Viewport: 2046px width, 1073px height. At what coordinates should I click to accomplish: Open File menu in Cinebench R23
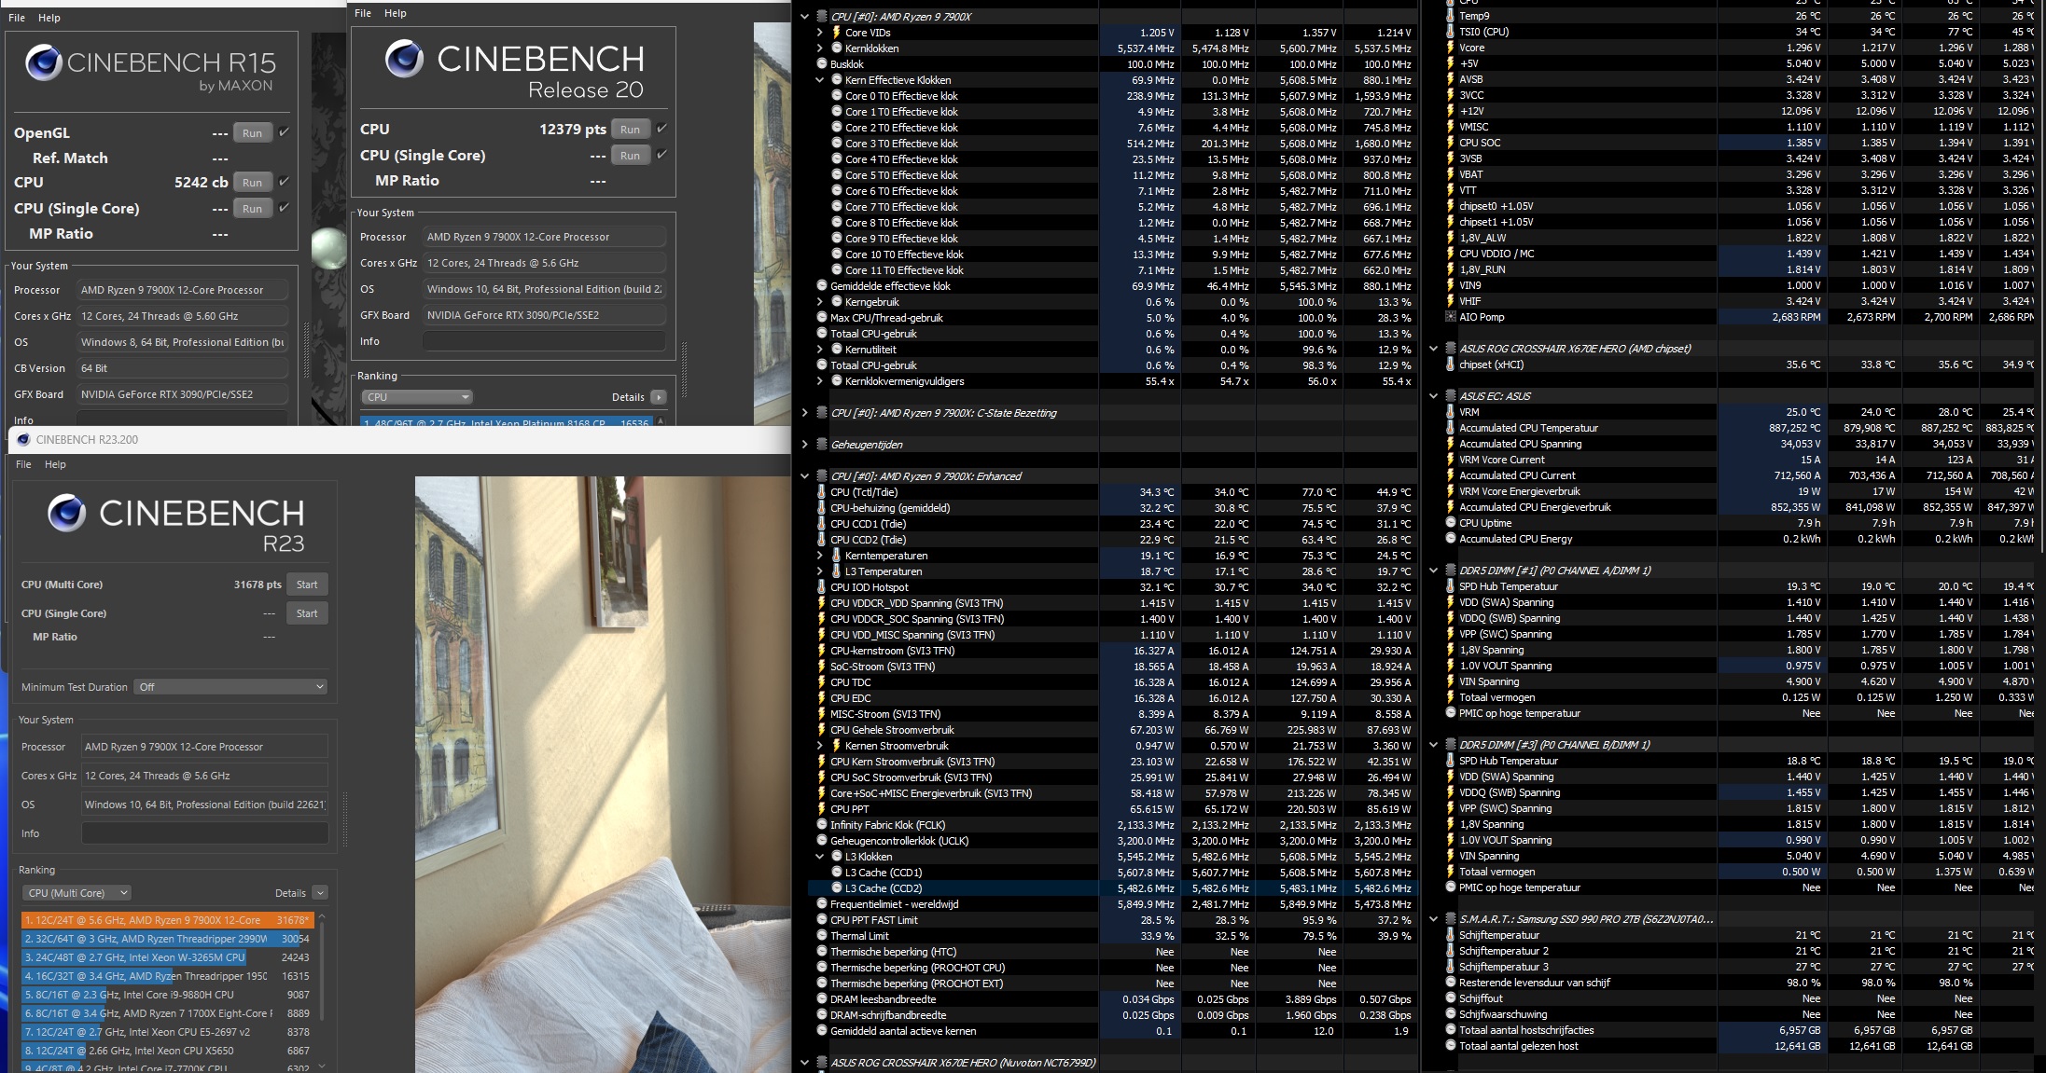click(x=23, y=464)
